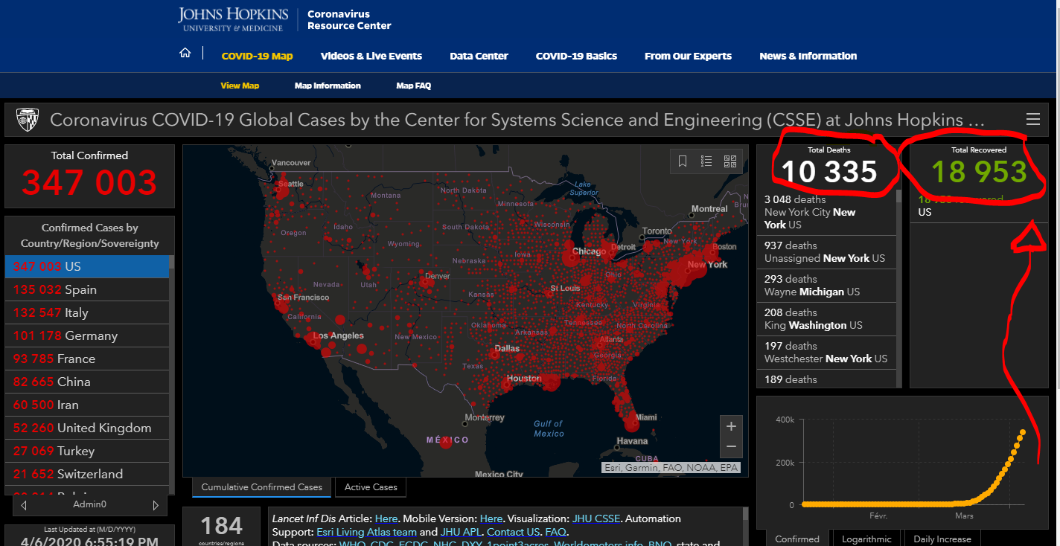Zoom in on the map with plus
Image resolution: width=1060 pixels, height=546 pixels.
click(x=731, y=426)
